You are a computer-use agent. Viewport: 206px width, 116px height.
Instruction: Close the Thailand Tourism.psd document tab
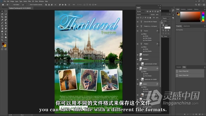point(32,8)
